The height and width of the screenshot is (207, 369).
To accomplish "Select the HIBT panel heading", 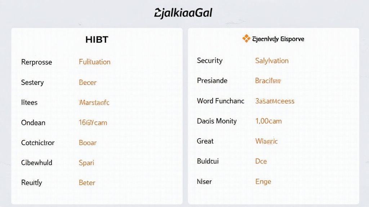I will click(x=97, y=40).
